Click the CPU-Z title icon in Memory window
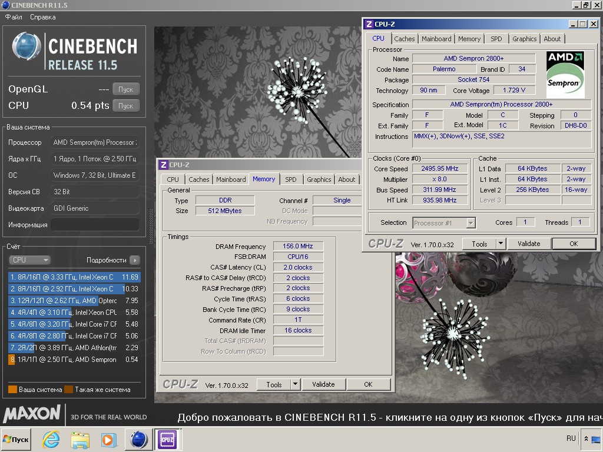 pos(164,165)
